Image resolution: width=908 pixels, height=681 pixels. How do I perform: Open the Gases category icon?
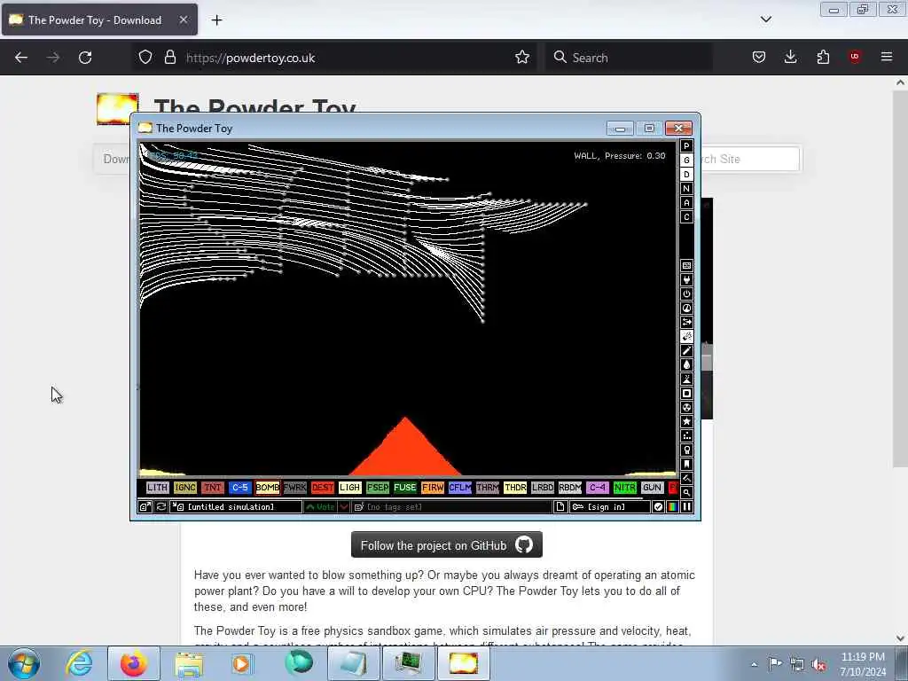(x=686, y=351)
